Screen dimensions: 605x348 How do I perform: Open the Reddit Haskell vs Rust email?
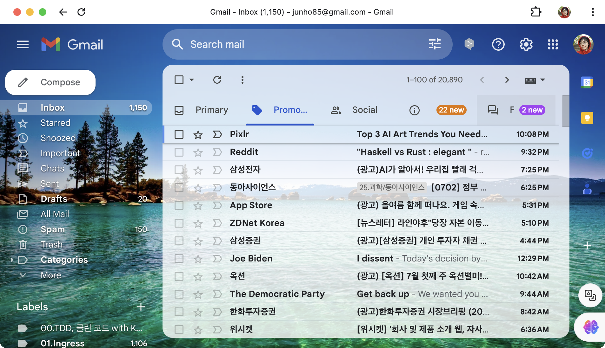point(361,152)
